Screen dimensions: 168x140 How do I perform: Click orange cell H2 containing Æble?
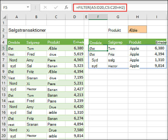(x=137, y=29)
